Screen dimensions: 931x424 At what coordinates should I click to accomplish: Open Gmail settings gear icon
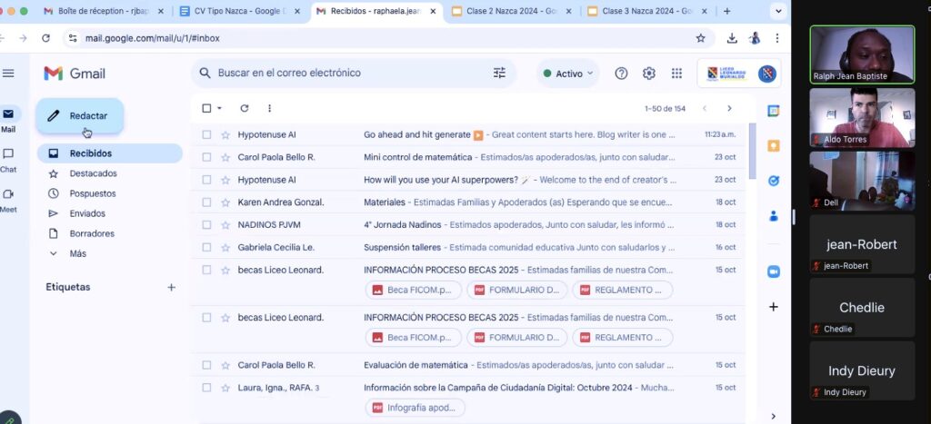pos(649,74)
